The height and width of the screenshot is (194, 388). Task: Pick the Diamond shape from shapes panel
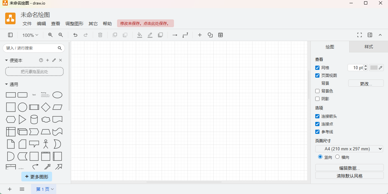(x=46, y=107)
